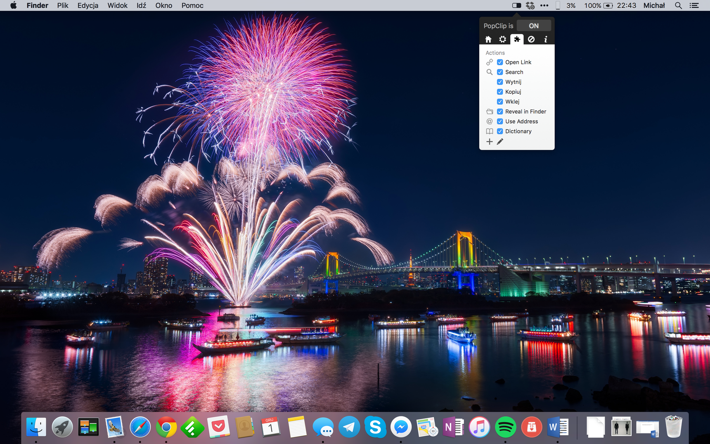This screenshot has width=710, height=444.
Task: Uncheck the Wklej action checkbox
Action: (x=500, y=102)
